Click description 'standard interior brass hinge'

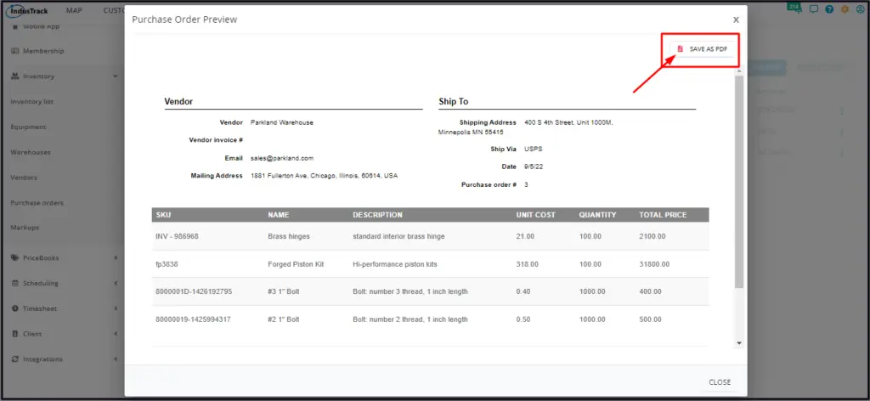398,236
